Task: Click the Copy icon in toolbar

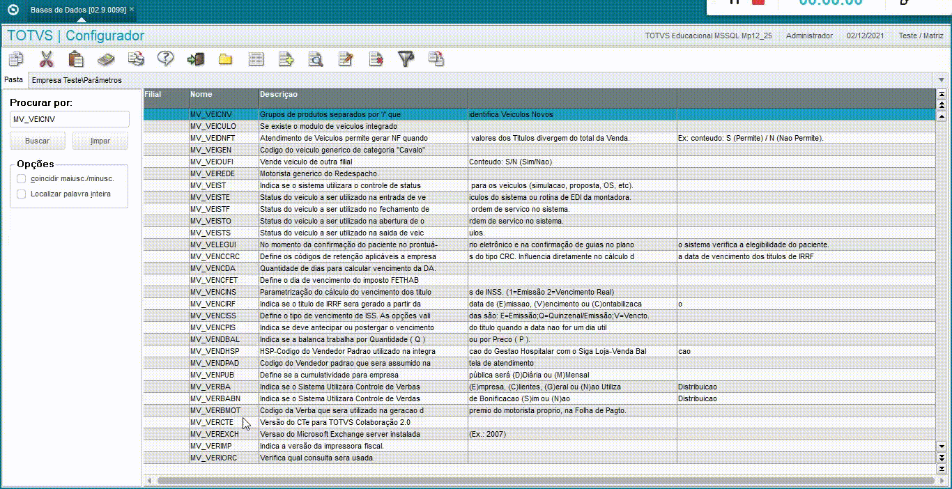Action: 15,59
